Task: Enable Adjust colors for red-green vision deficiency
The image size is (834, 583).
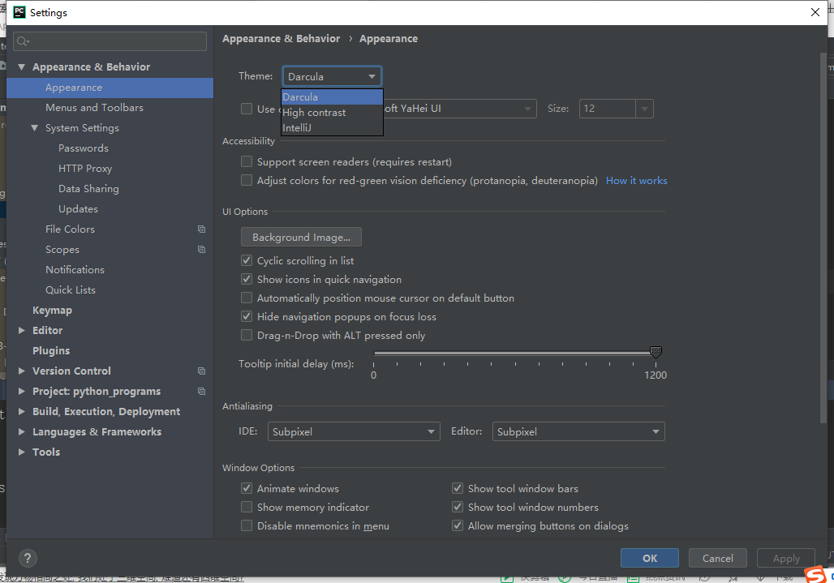Action: click(247, 180)
